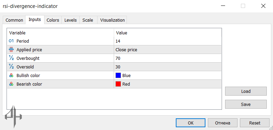Click the fraction icon beside Overbought

point(11,58)
